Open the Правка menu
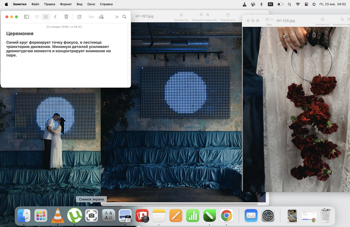Screen dimensions: 350x227 (x=50, y=4)
